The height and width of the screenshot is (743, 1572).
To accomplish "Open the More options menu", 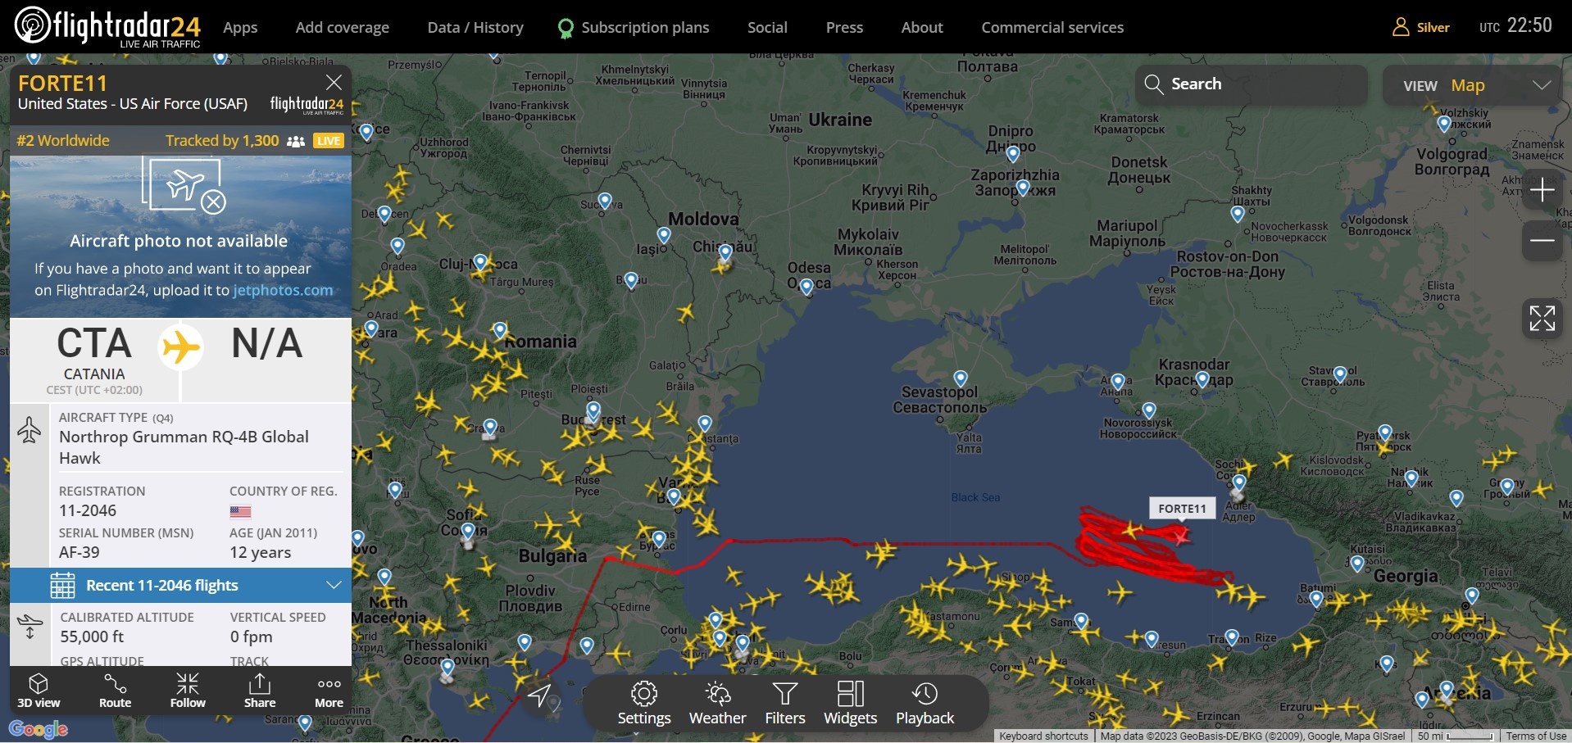I will point(329,691).
